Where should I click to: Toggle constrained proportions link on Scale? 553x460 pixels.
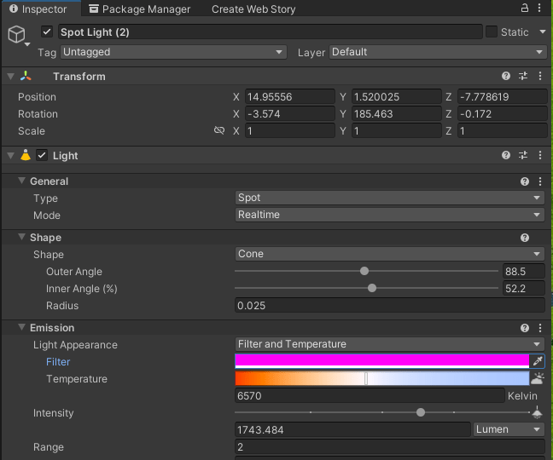[x=219, y=131]
